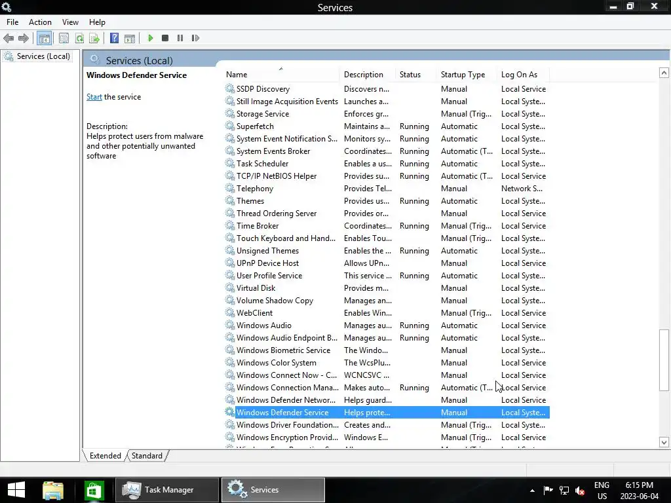Start Service using green play icon
The width and height of the screenshot is (671, 503).
(x=150, y=38)
